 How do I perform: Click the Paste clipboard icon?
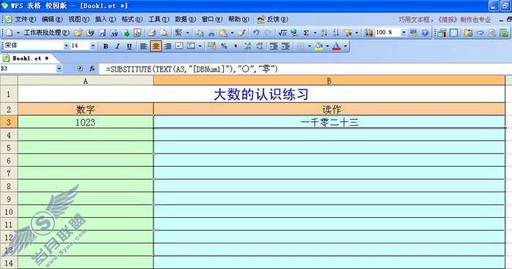point(223,33)
